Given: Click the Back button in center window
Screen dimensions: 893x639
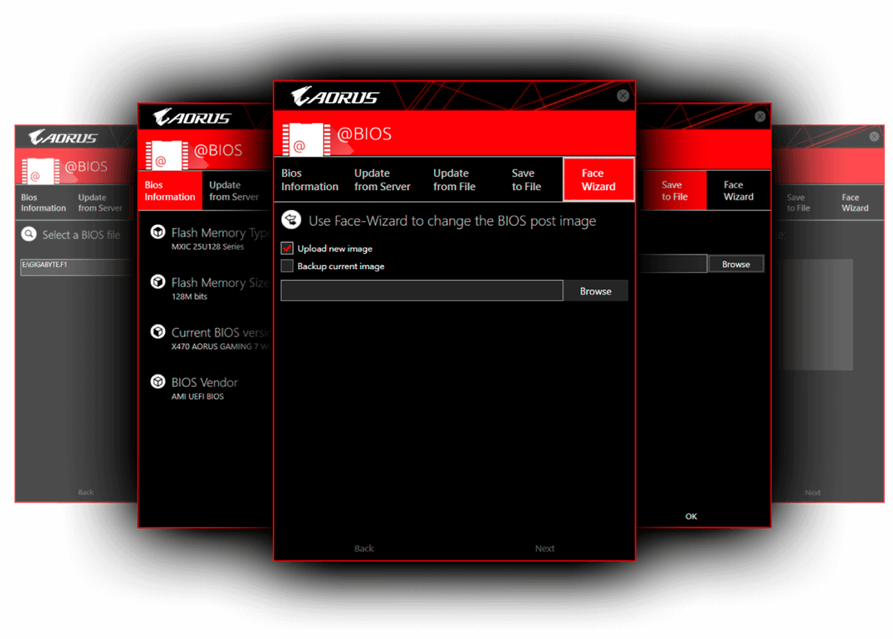Looking at the screenshot, I should 364,548.
